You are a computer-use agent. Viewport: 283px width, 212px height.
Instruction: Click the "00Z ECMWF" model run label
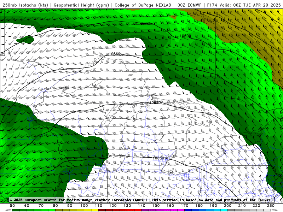coord(189,5)
